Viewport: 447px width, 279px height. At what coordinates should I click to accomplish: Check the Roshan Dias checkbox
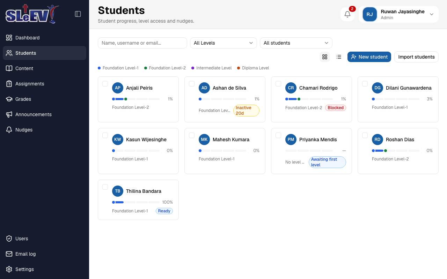(x=365, y=135)
